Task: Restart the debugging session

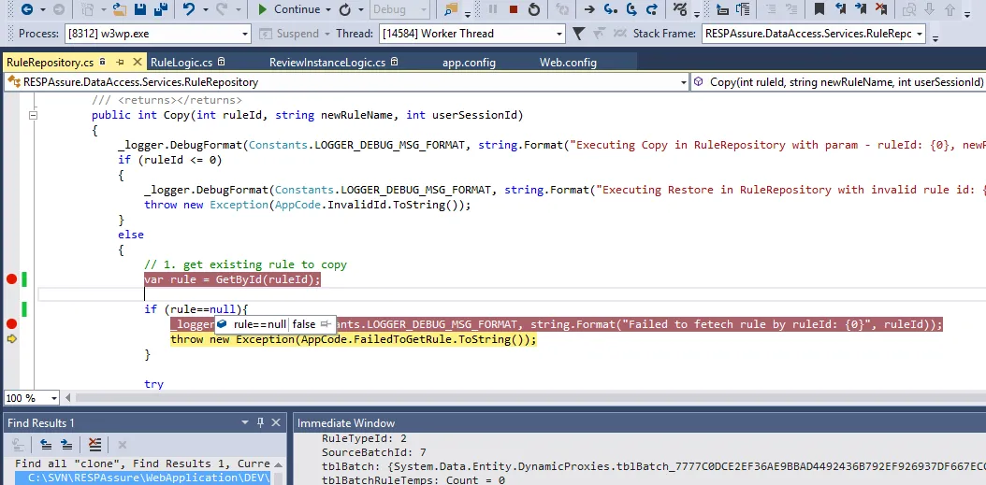Action: (534, 9)
